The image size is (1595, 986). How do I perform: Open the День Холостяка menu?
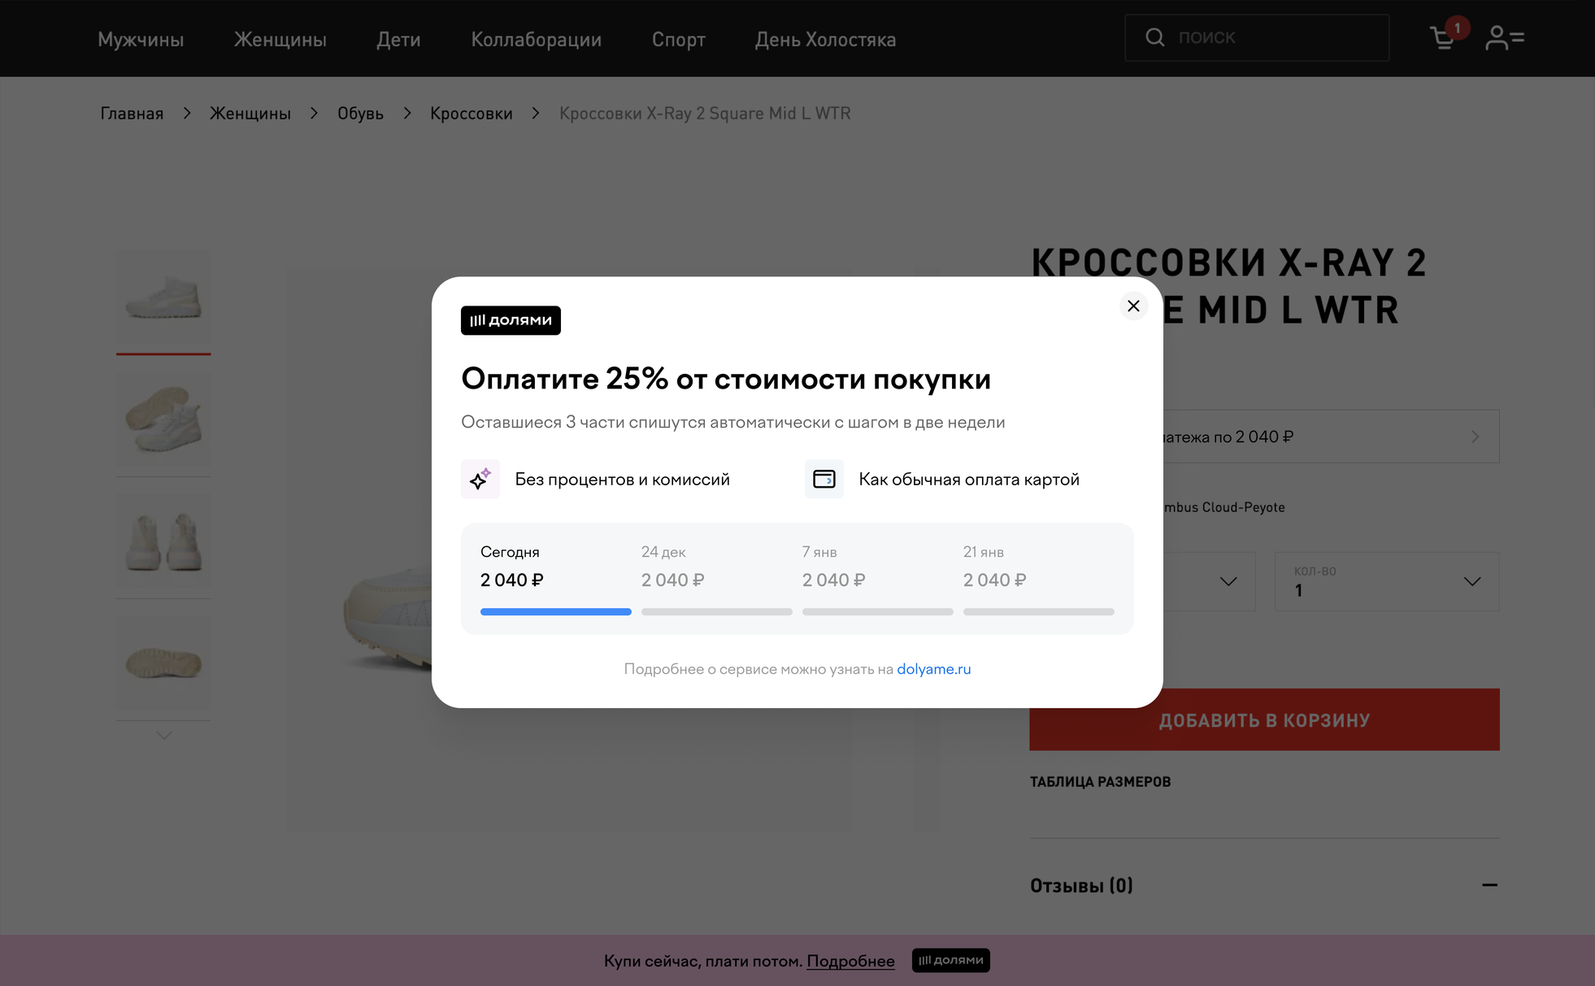coord(825,39)
